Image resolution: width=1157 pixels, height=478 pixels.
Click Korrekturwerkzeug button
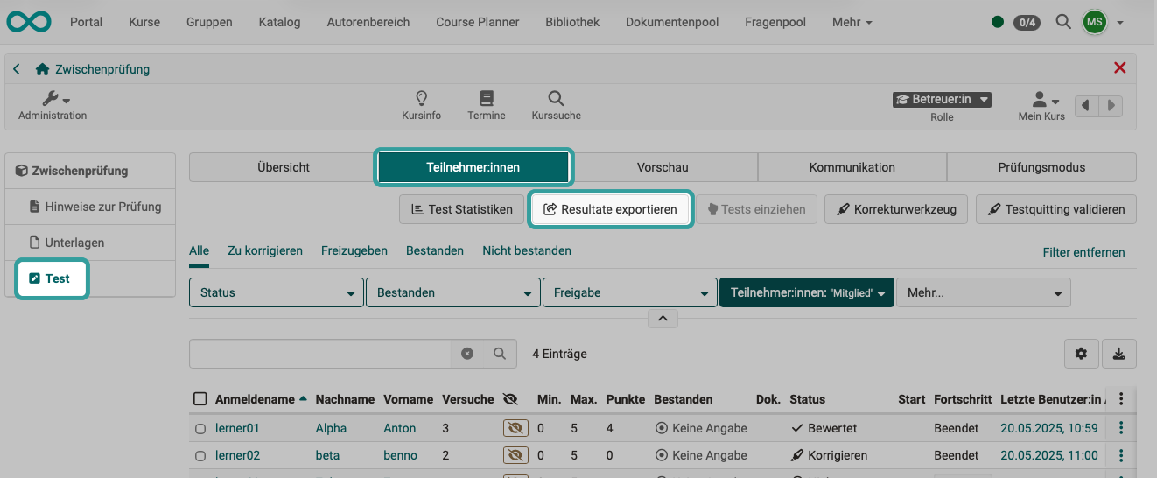pos(897,209)
